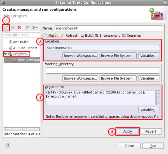The image size is (168, 154).
Task: Open the Build tab
Action: click(x=87, y=36)
